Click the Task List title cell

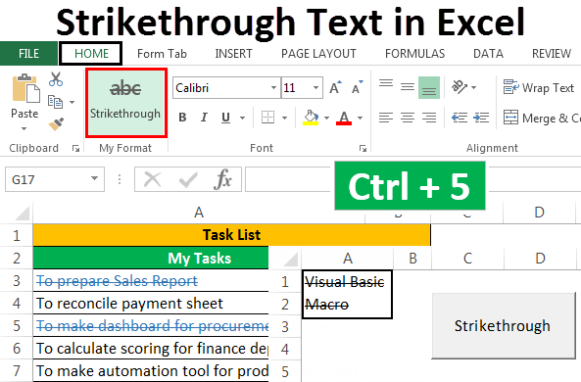232,235
